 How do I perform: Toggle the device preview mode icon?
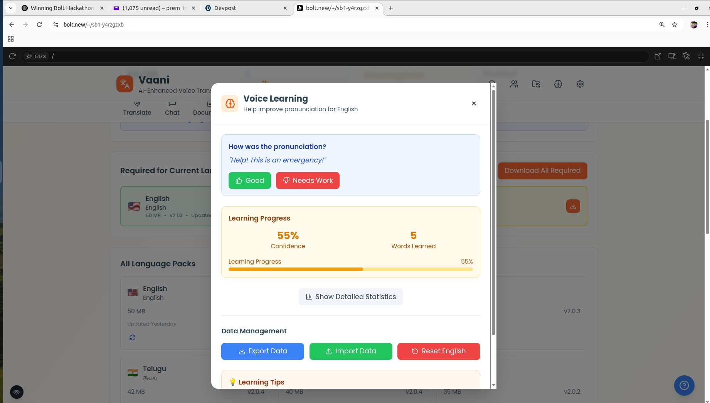pos(672,56)
